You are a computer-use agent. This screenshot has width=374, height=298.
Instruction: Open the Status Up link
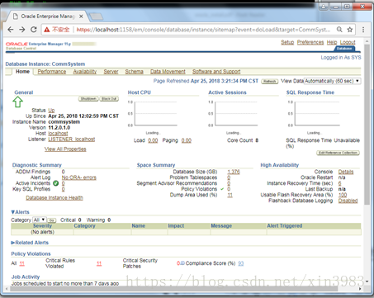51,111
